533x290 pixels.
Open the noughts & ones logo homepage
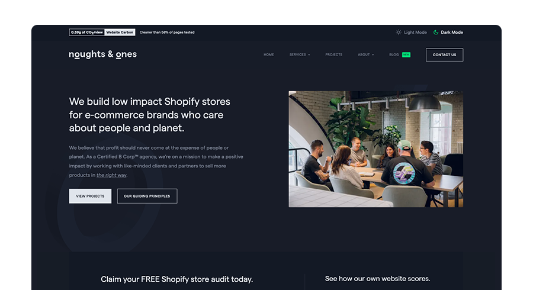click(102, 54)
